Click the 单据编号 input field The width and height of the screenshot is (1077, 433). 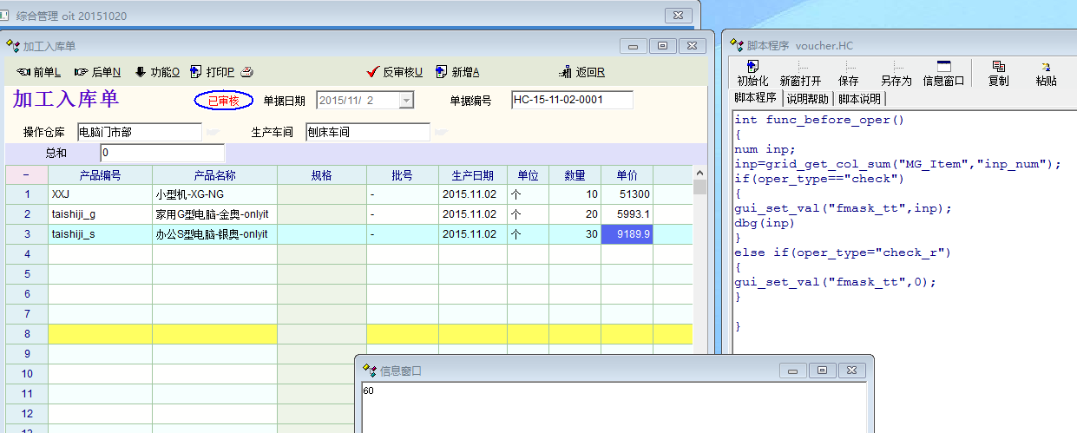pos(572,100)
